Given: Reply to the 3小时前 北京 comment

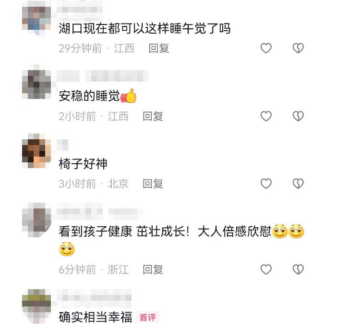Looking at the screenshot, I should (153, 184).
